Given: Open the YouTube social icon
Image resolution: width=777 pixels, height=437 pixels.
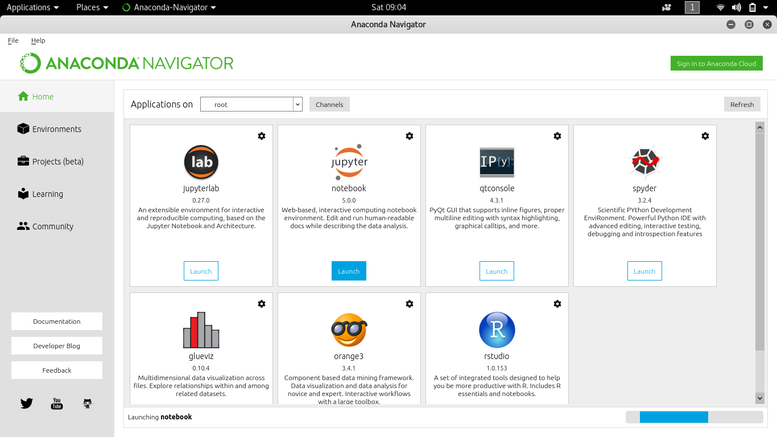Looking at the screenshot, I should (x=57, y=403).
